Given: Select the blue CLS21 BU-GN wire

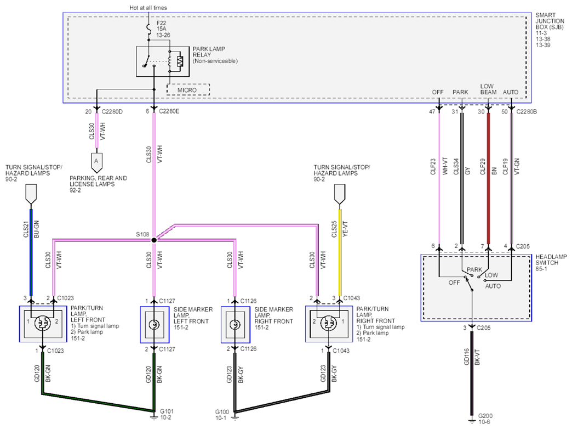Looking at the screenshot, I should pyautogui.click(x=31, y=252).
